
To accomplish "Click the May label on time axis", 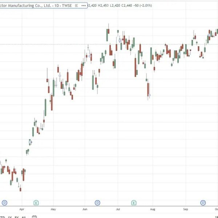I will 53,209.
